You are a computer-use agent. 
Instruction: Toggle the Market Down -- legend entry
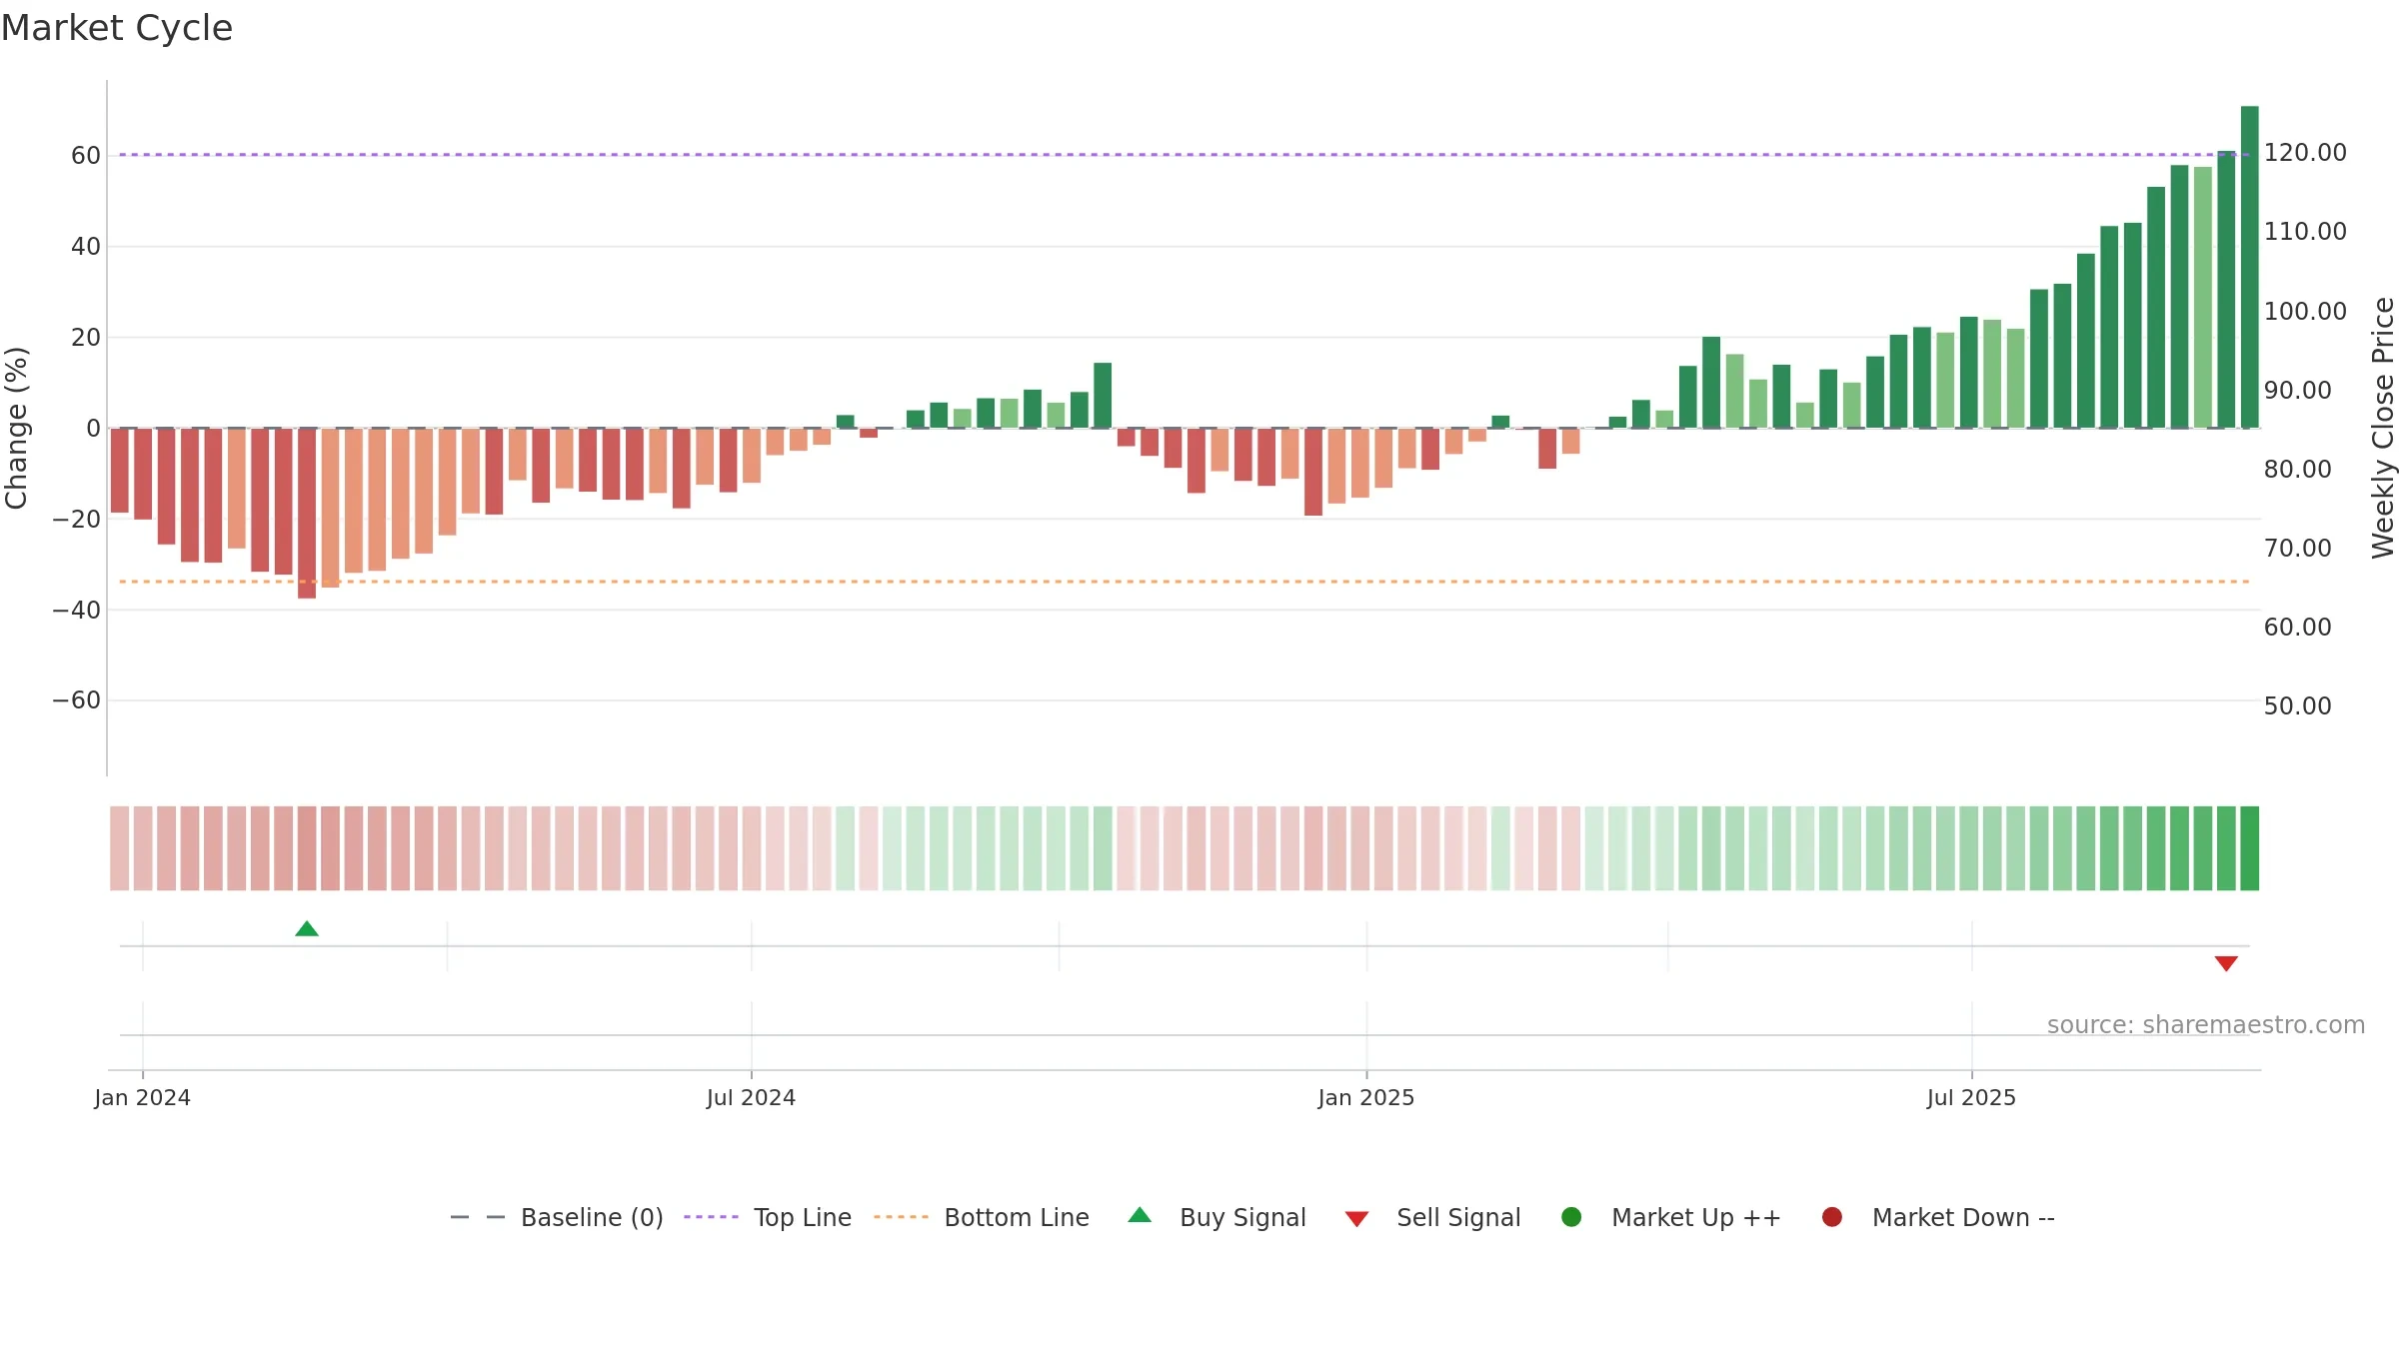pyautogui.click(x=1938, y=1217)
